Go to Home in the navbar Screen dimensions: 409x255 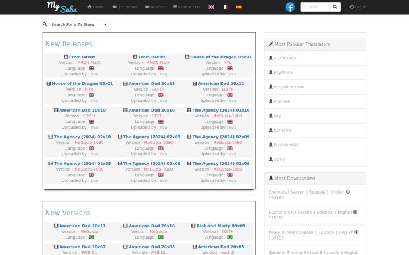coord(96,7)
